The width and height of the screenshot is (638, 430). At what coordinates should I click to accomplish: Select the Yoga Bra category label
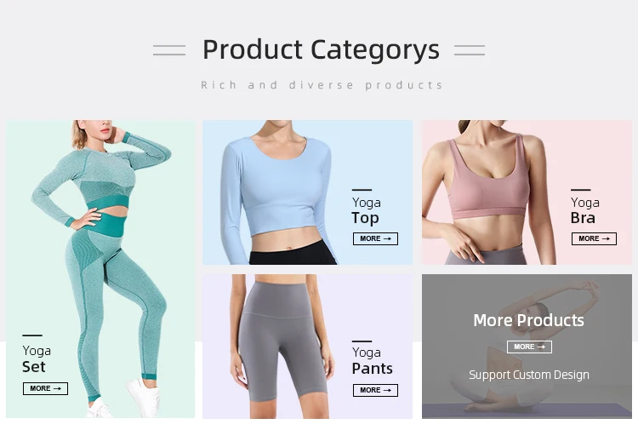point(584,210)
